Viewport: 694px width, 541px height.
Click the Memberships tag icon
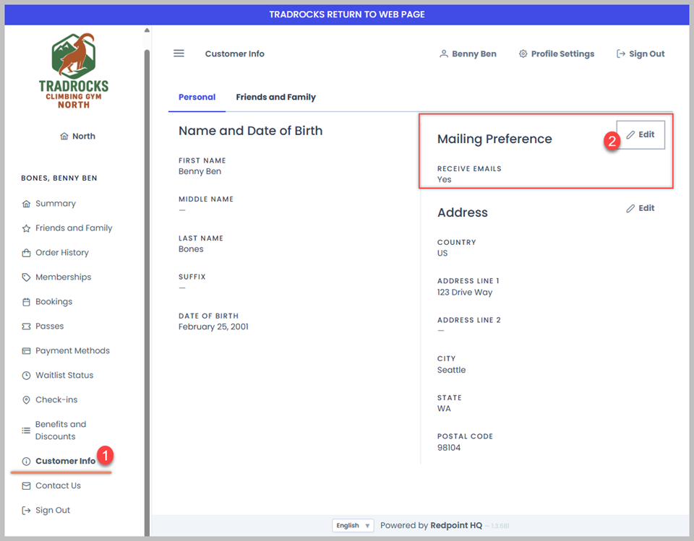click(x=27, y=277)
